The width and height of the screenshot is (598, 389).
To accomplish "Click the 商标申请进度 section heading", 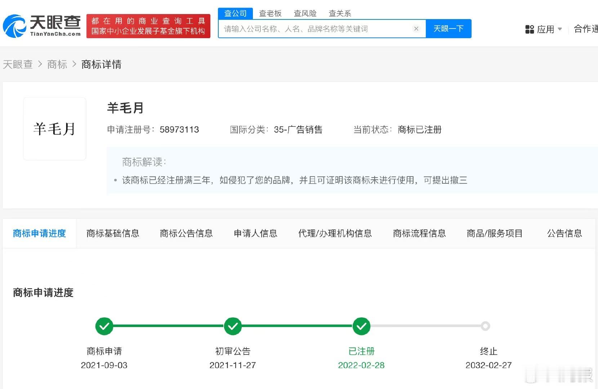I will tap(43, 292).
